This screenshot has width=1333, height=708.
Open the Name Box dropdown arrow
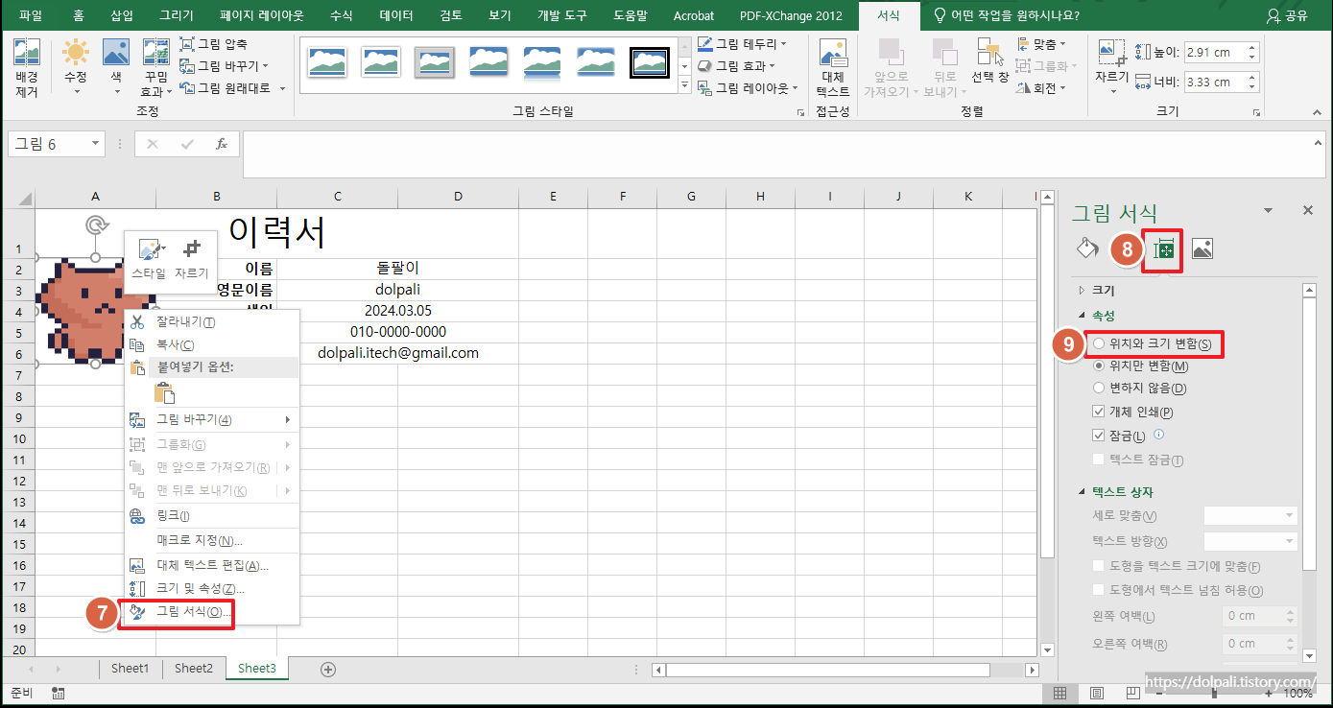(95, 144)
